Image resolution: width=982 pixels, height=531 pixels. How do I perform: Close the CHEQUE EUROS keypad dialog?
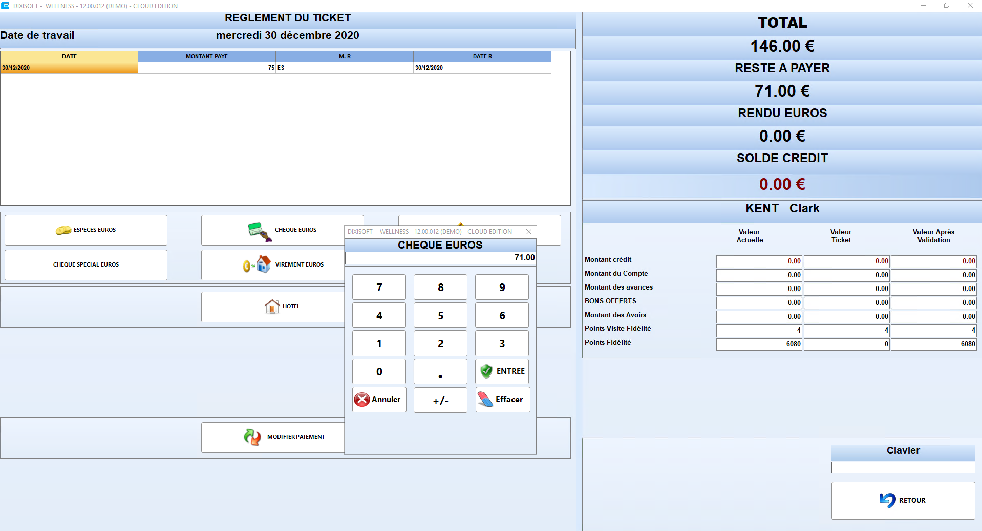[x=529, y=232]
